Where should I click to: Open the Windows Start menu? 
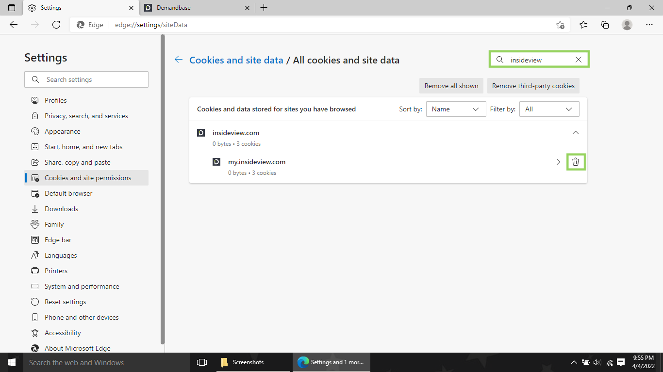coord(12,362)
